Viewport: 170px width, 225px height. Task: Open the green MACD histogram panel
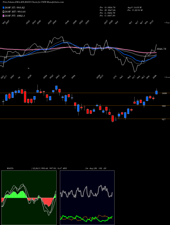(x=29, y=198)
